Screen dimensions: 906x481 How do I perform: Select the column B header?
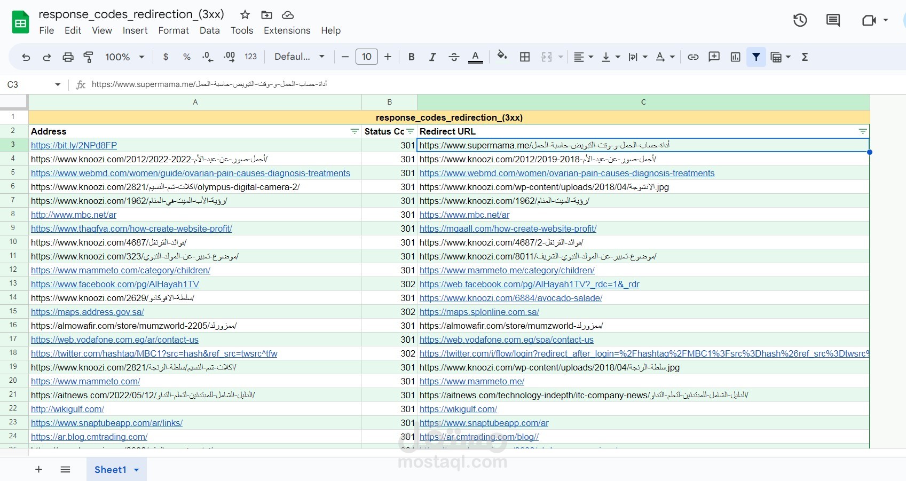pyautogui.click(x=389, y=102)
